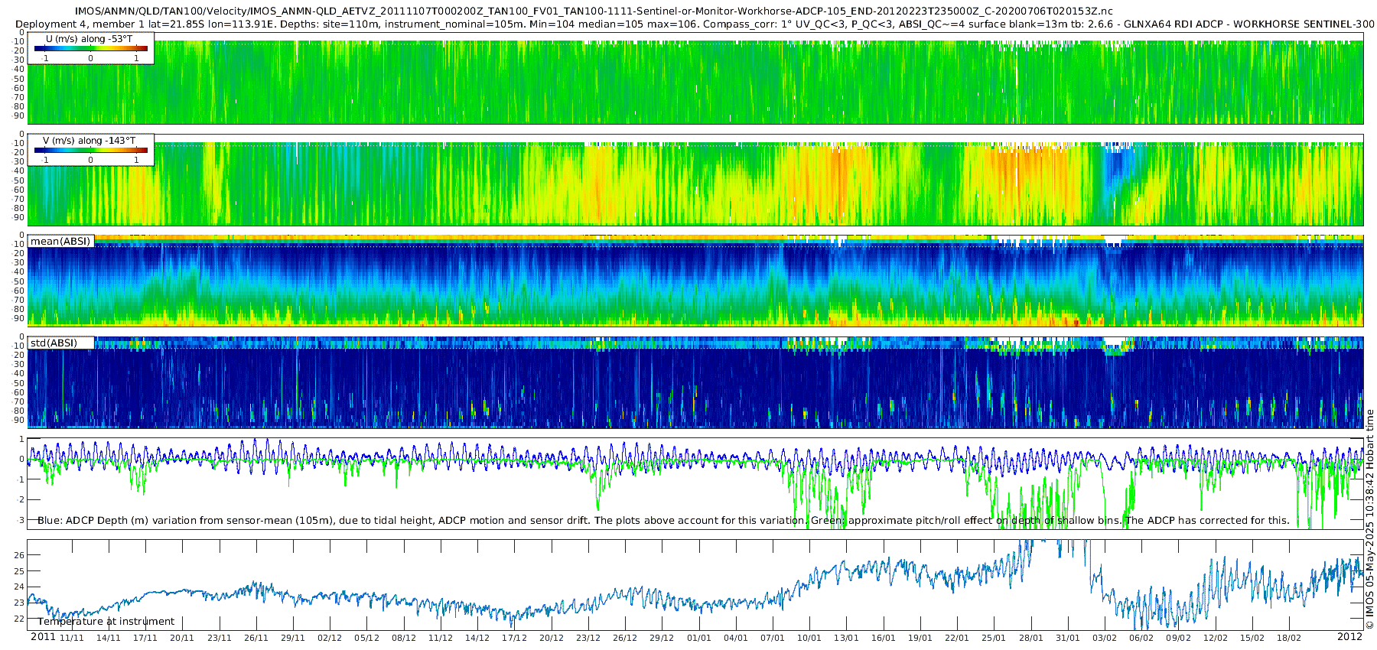
Task: Click the 26 tick on temperature axis
Action: click(20, 555)
